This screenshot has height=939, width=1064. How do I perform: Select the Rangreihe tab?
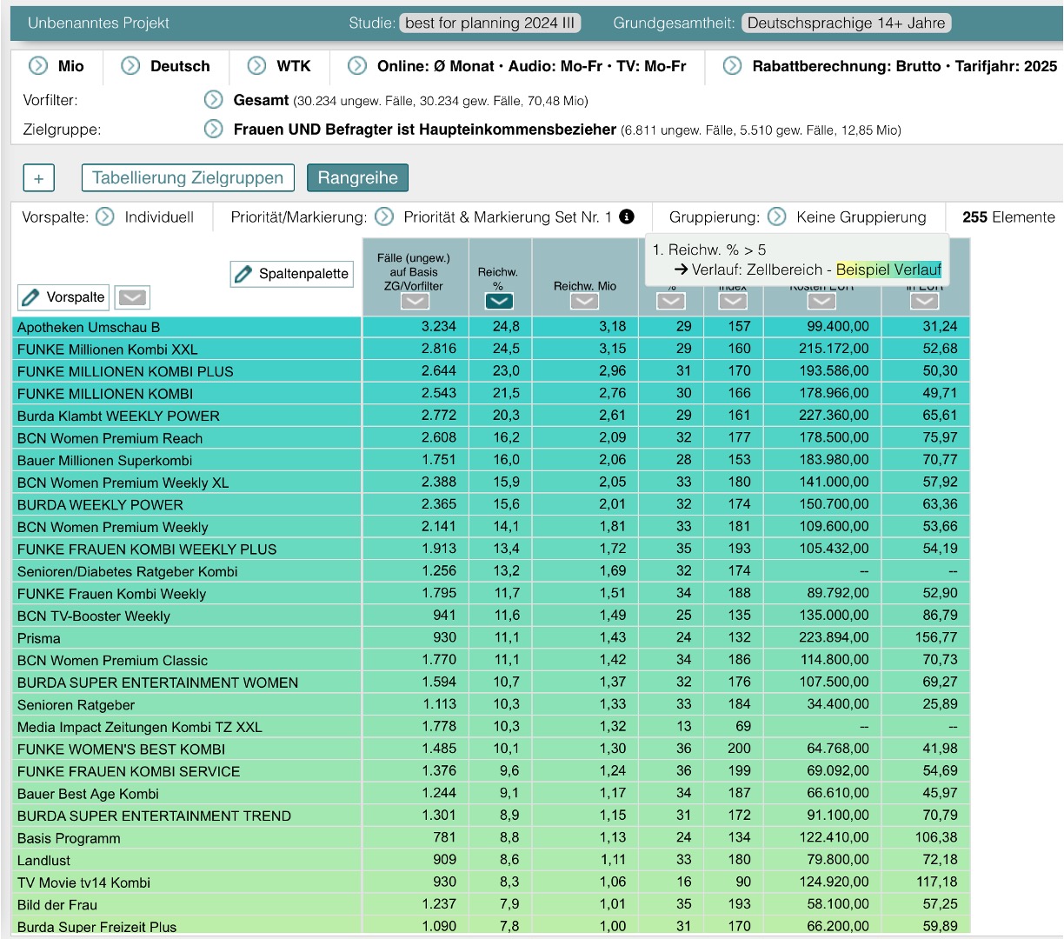[357, 178]
